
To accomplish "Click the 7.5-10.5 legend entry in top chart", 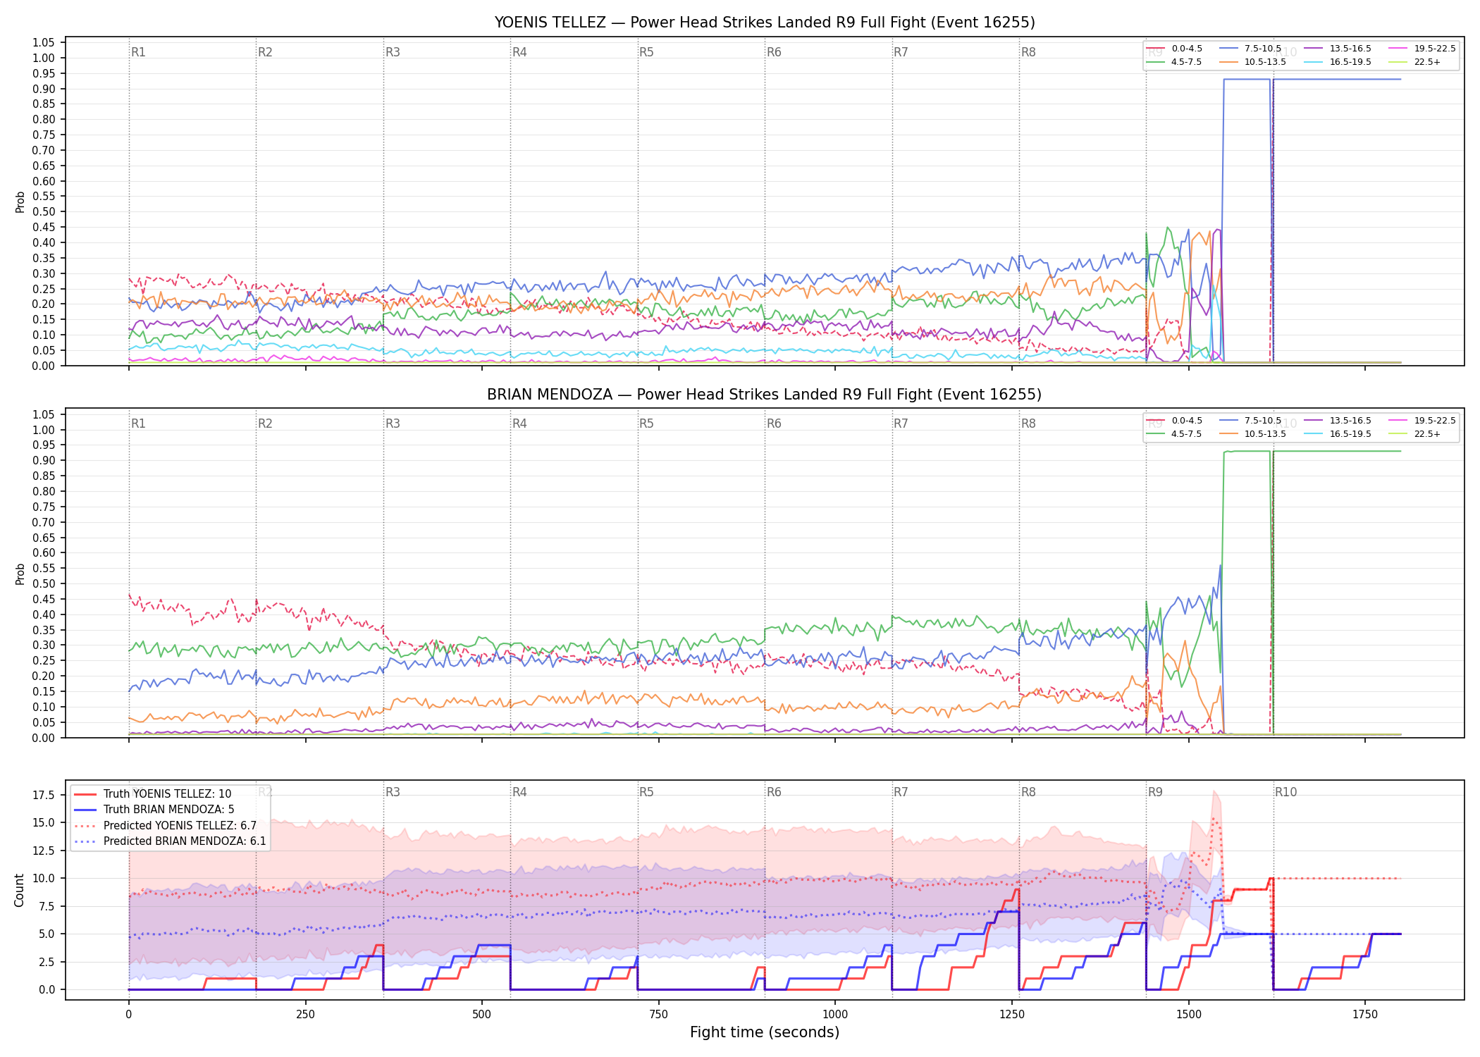I will [1250, 49].
